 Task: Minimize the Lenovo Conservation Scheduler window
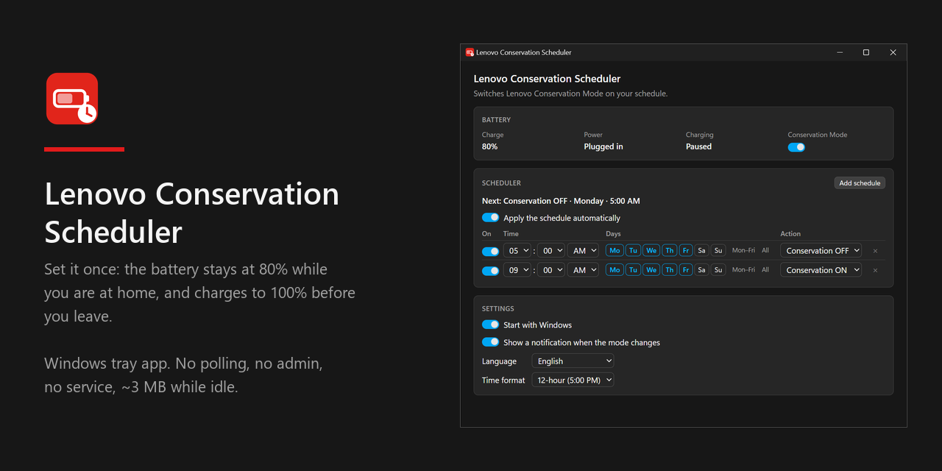[x=840, y=52]
